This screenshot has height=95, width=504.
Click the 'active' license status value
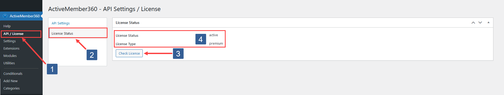(x=213, y=35)
